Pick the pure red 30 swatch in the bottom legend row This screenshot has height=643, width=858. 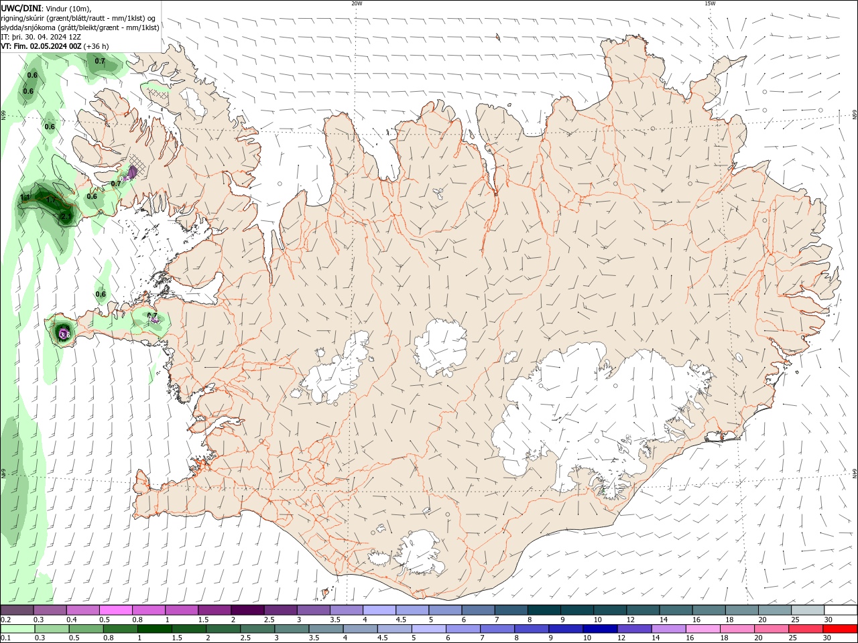[839, 629]
